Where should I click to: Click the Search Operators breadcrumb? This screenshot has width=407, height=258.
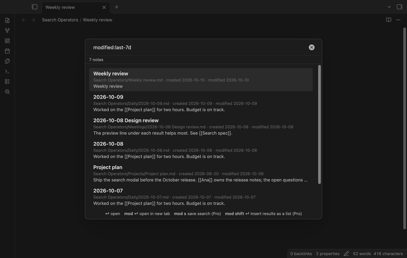[60, 20]
